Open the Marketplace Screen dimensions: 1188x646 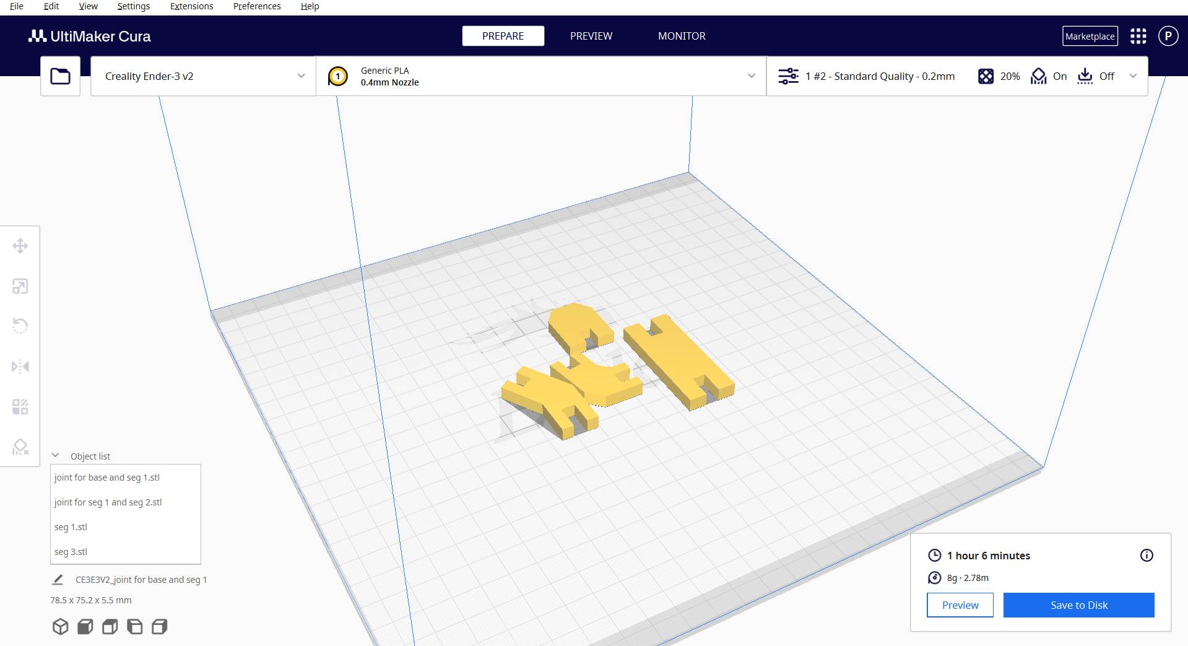(1090, 36)
